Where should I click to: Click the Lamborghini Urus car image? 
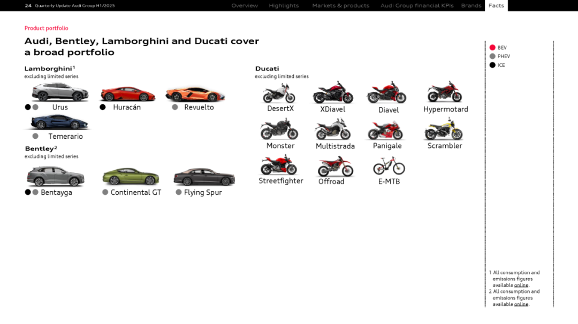(x=59, y=92)
